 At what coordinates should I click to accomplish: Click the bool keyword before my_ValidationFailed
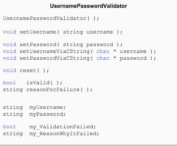pos(9,127)
